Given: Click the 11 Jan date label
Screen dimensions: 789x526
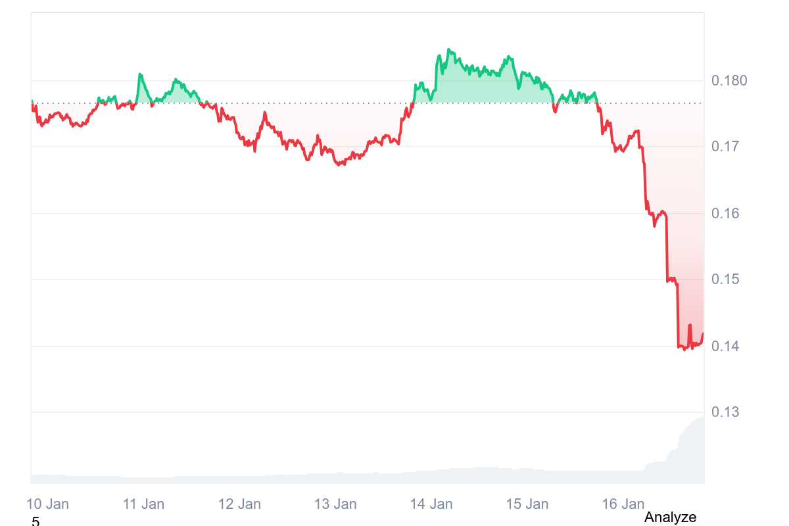Looking at the screenshot, I should 143,504.
